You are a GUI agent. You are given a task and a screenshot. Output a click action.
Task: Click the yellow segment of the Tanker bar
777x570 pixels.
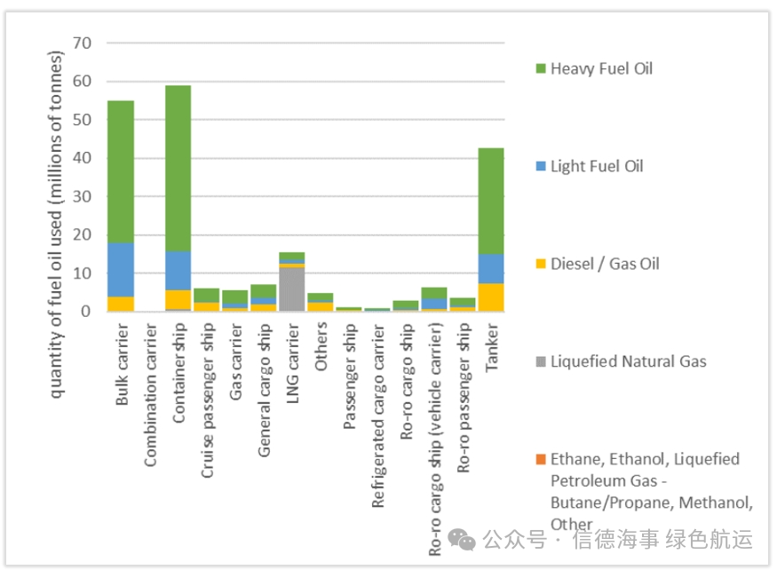[491, 297]
